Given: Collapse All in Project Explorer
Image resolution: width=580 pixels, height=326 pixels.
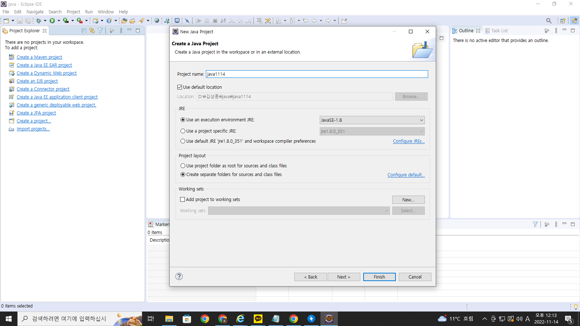Looking at the screenshot, I should point(84,31).
